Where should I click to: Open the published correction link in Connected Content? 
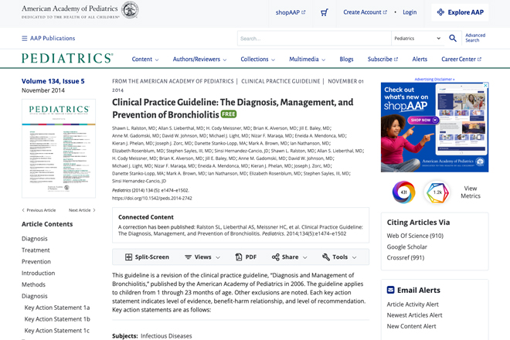pyautogui.click(x=240, y=230)
